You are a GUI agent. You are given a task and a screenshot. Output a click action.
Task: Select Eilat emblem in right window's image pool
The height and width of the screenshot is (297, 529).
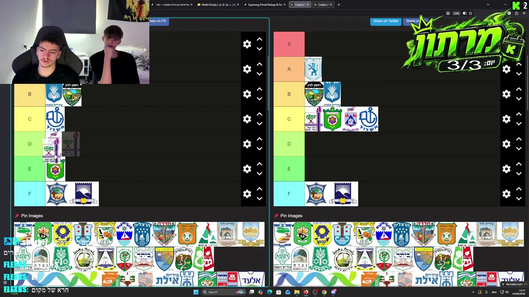coord(434,279)
